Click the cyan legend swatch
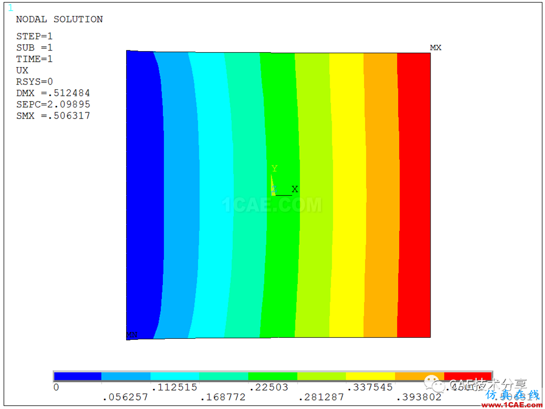Viewport: 545px width, 409px height. coord(175,377)
